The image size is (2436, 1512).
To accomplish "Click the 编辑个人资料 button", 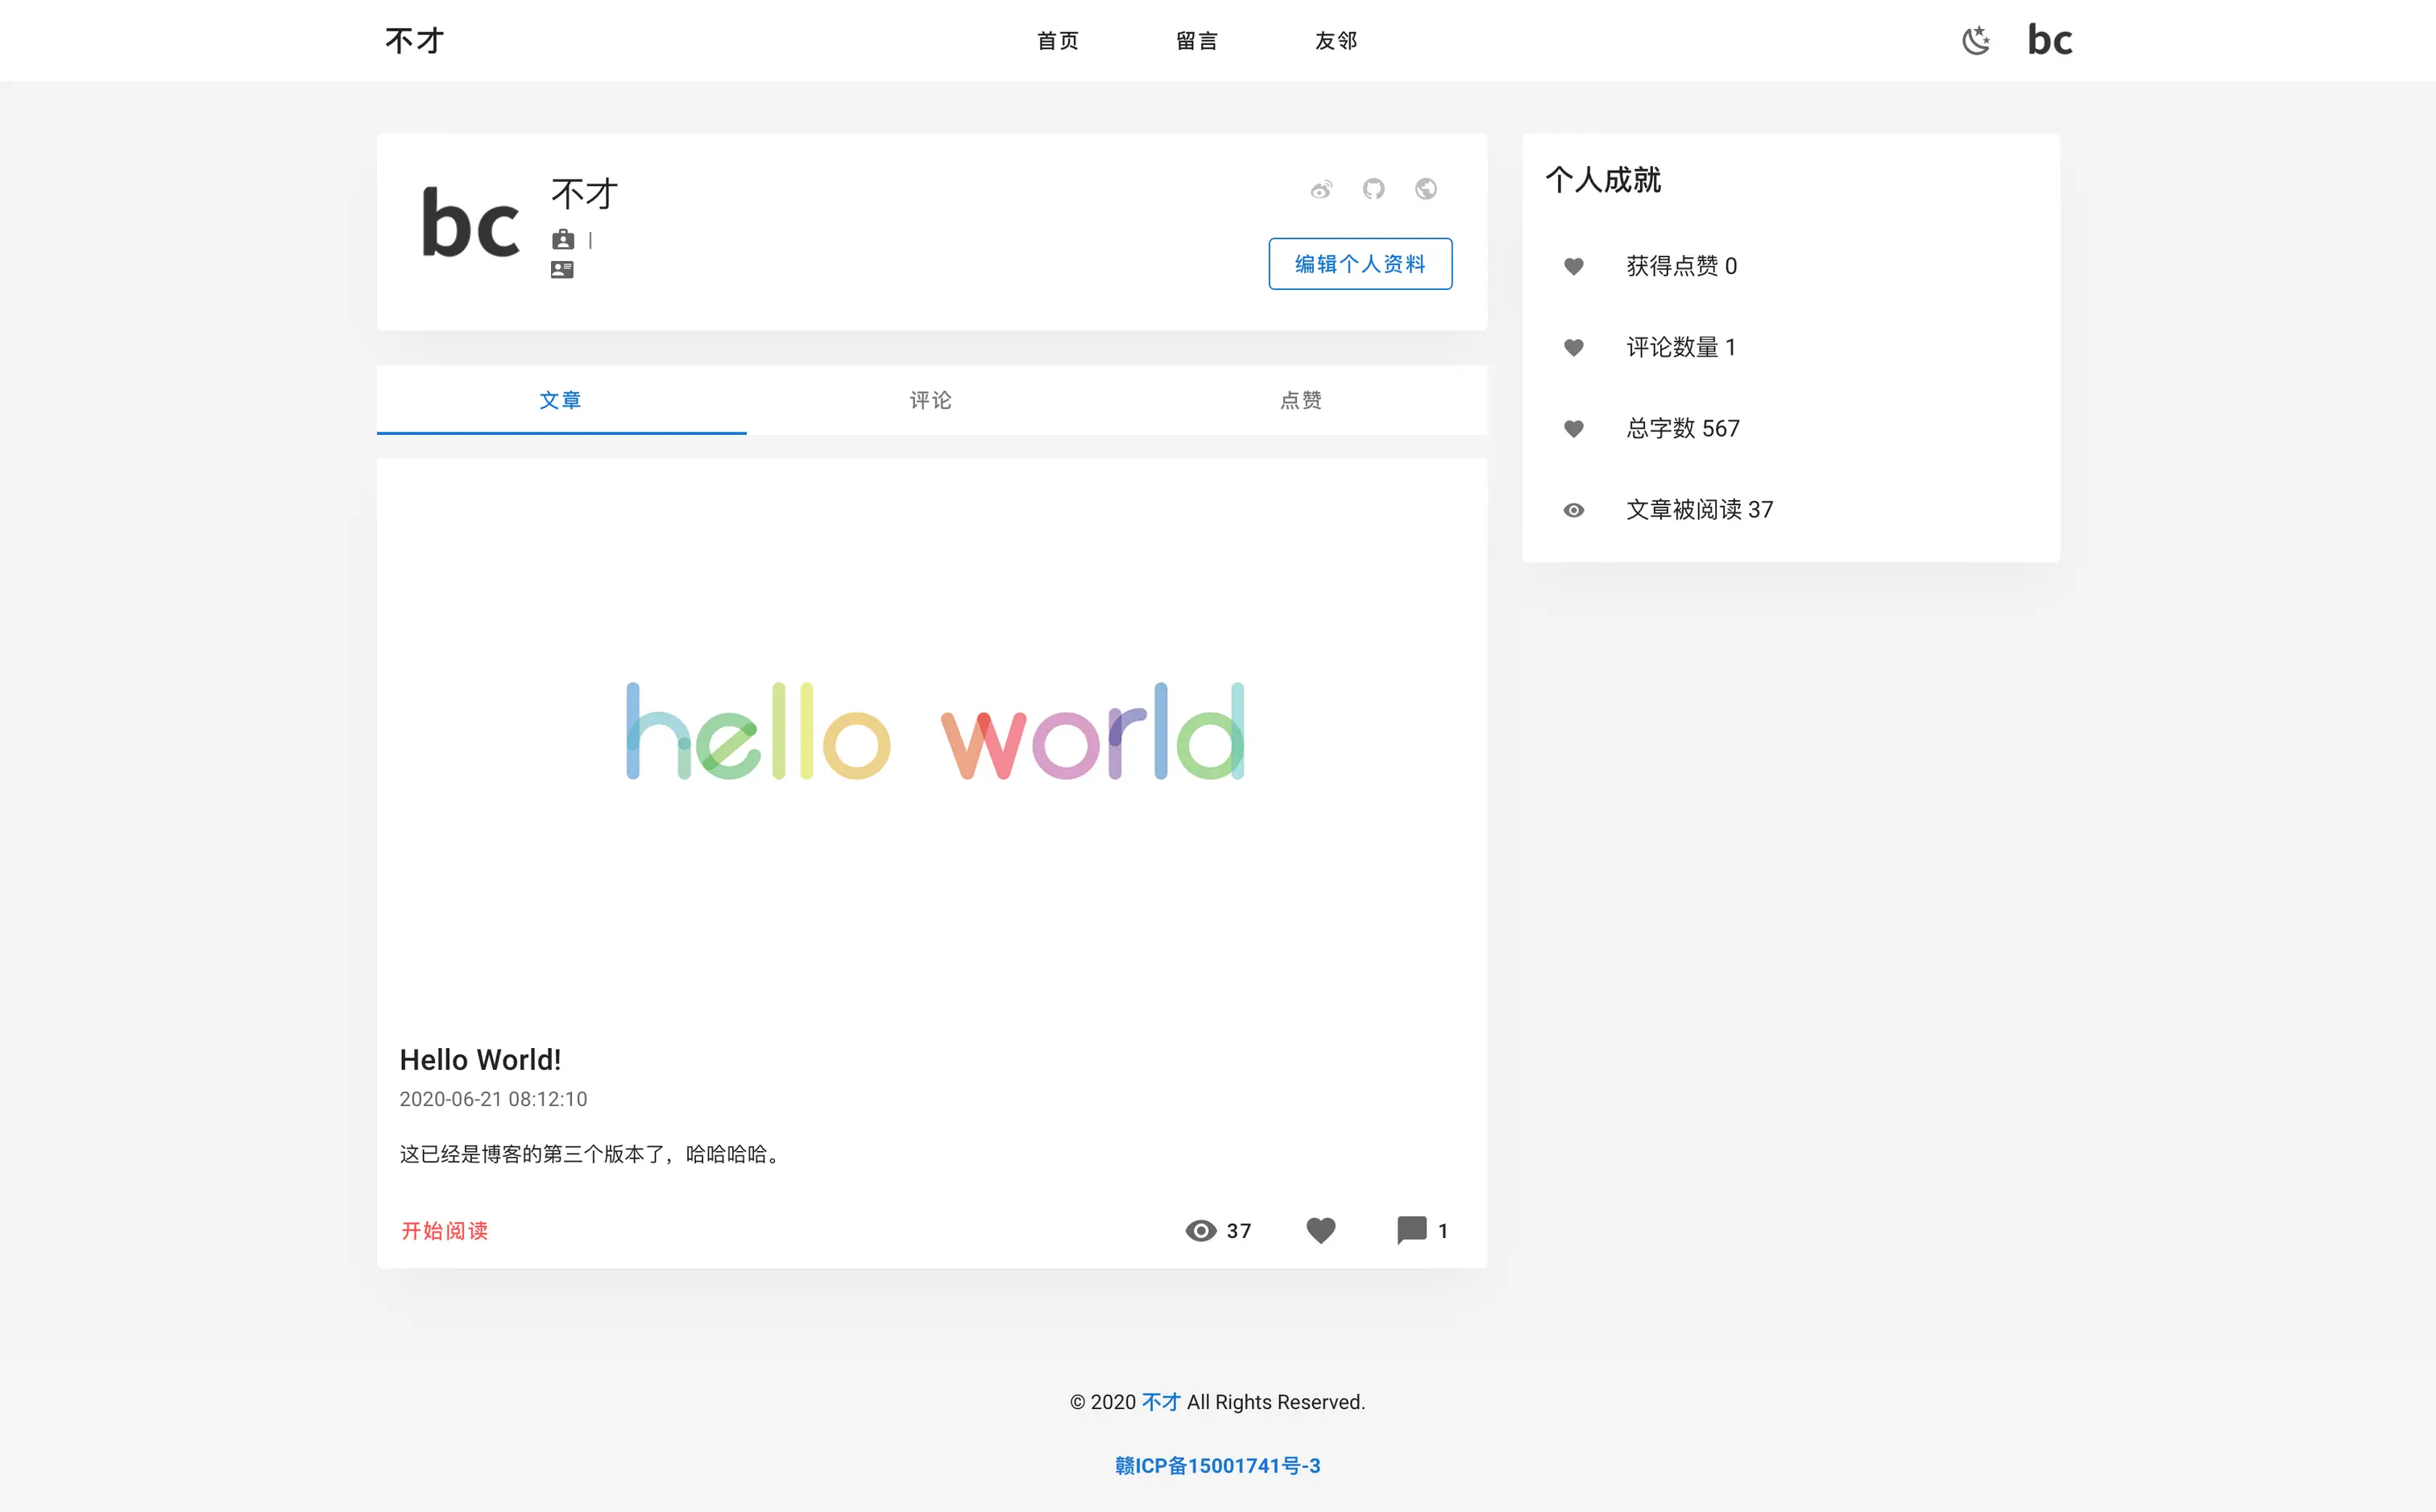I will 1359,264.
